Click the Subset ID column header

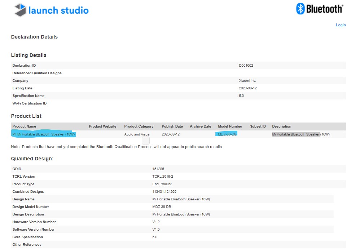(258, 126)
